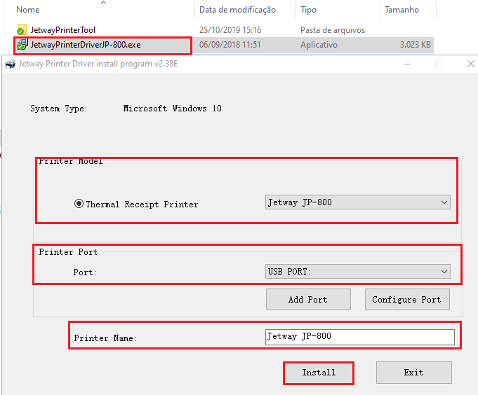The width and height of the screenshot is (478, 395).
Task: Select the JetwayPrinterTool folder name
Action: click(62, 30)
